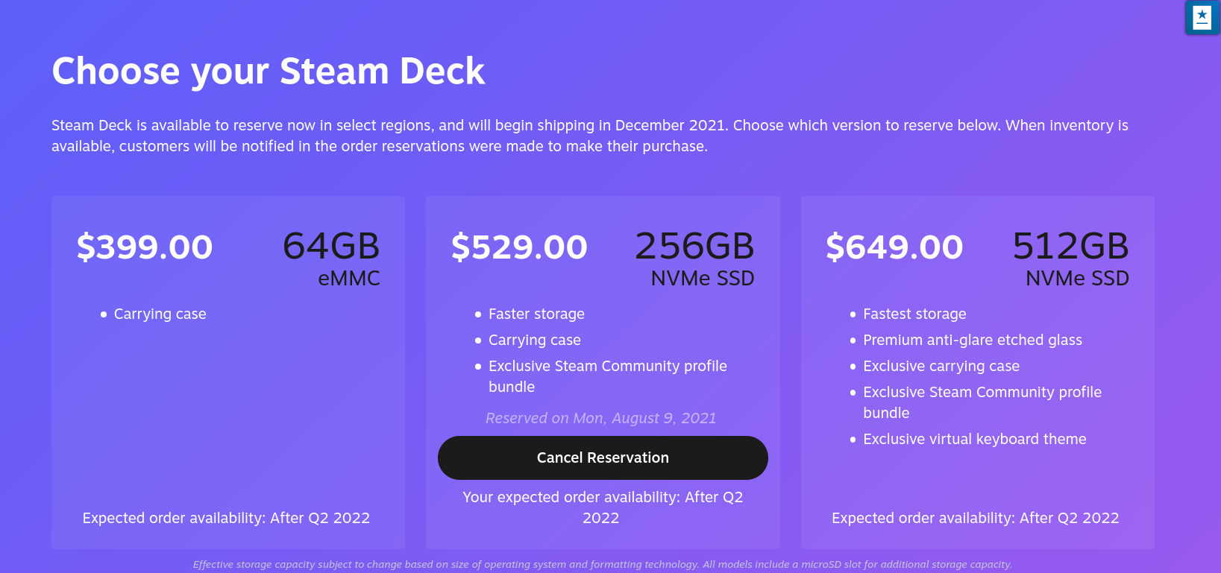Click the star bookmark icon in the corner
The width and height of the screenshot is (1221, 573).
point(1202,17)
